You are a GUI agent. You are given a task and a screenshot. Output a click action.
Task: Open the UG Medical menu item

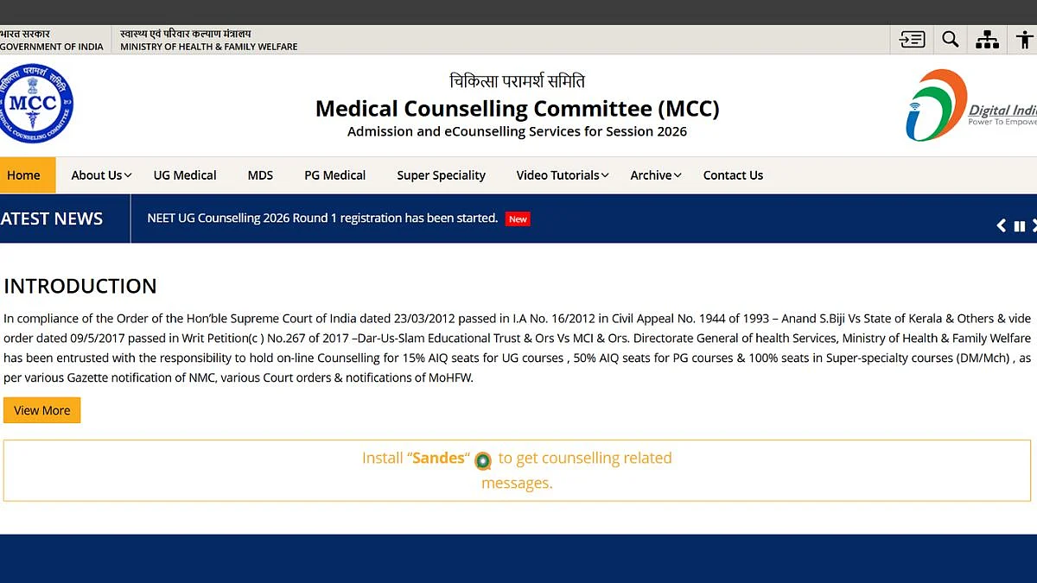185,175
